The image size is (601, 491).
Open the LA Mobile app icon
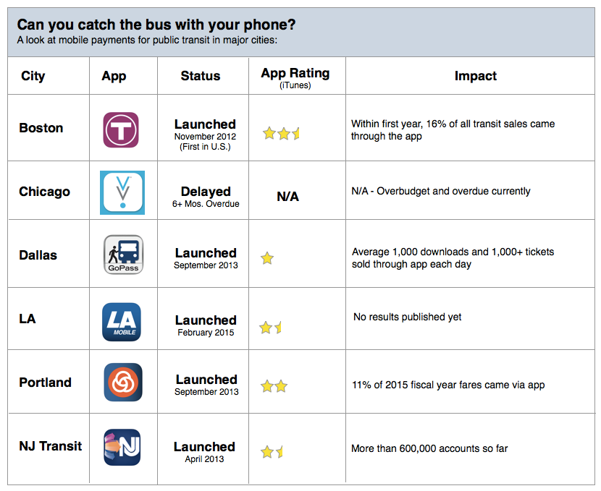(122, 322)
